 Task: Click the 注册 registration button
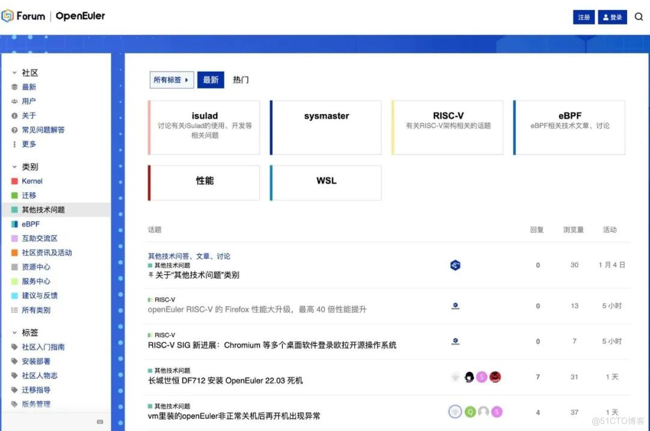(x=583, y=17)
